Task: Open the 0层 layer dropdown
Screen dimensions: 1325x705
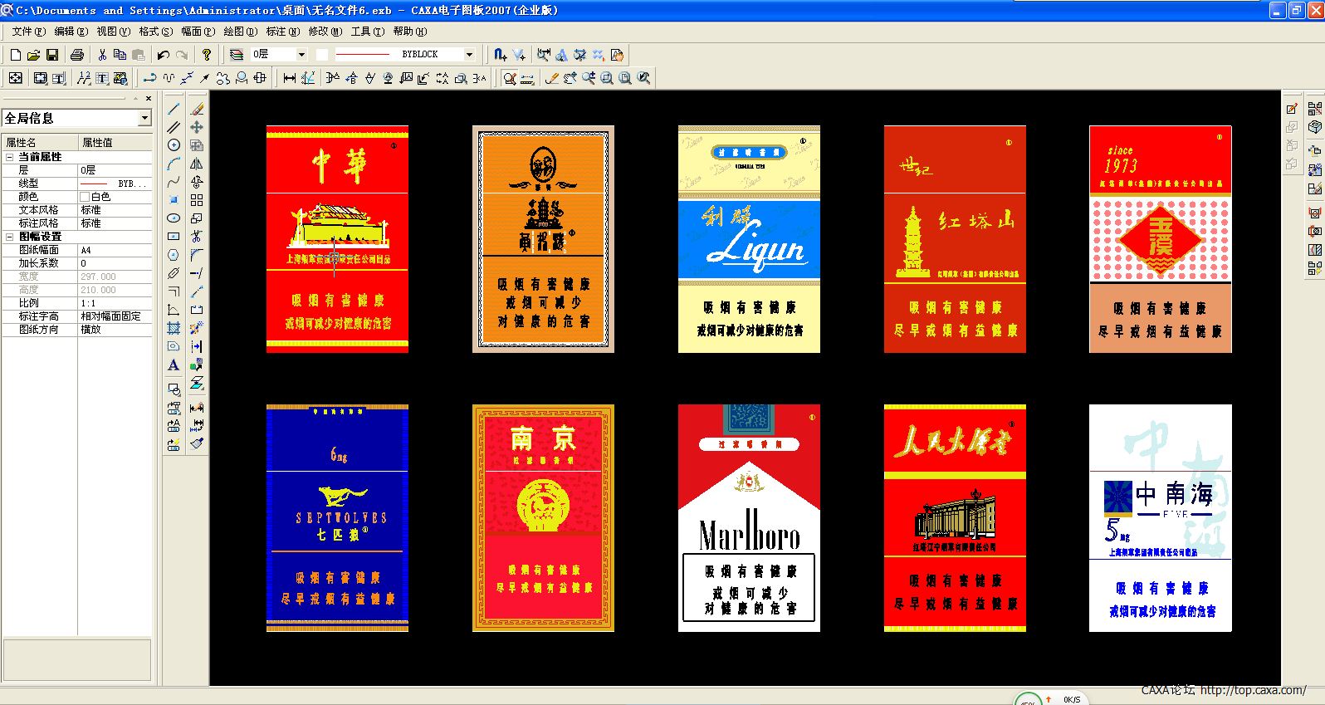Action: 301,55
